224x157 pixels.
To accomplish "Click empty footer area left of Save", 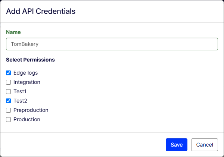I will pos(82,145).
